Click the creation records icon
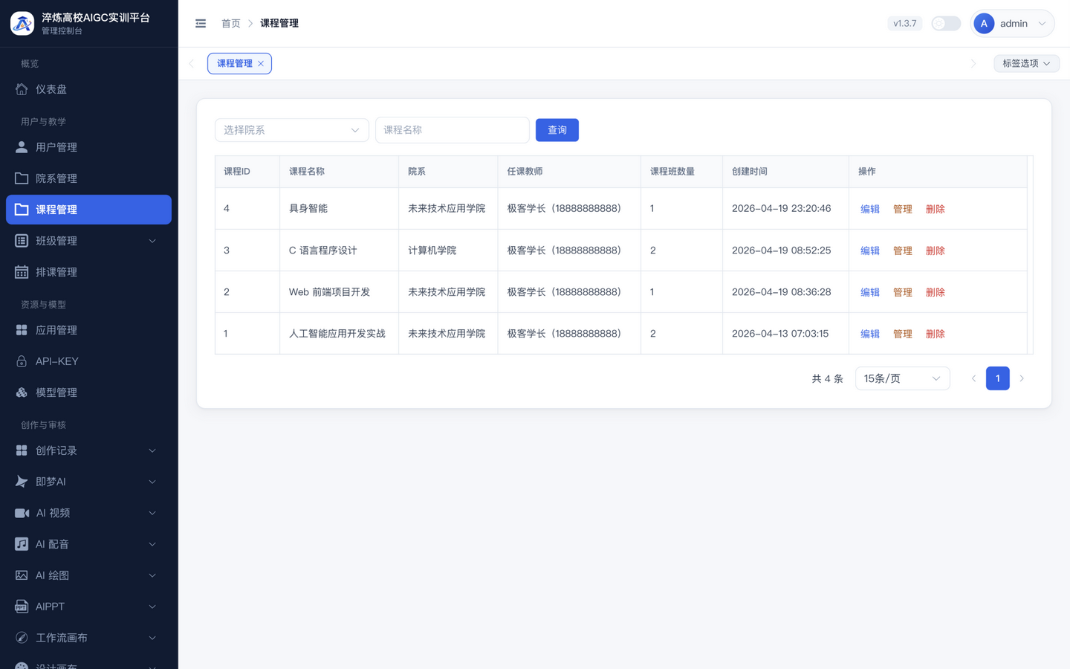The width and height of the screenshot is (1070, 669). 22,450
